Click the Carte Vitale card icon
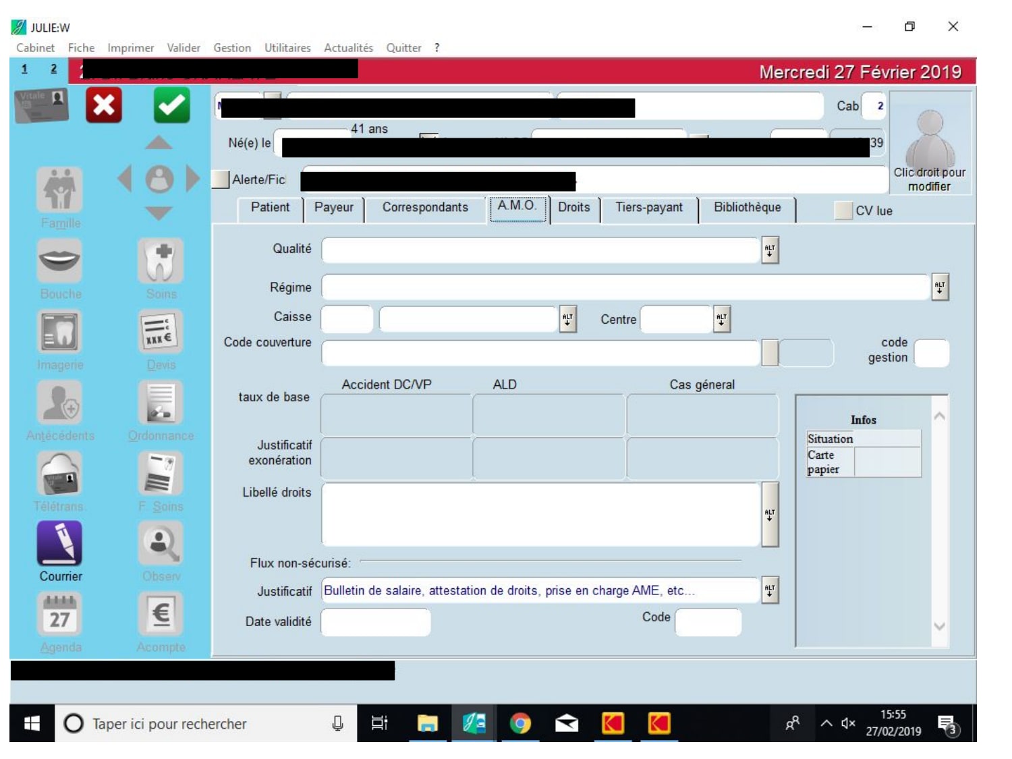This screenshot has width=1012, height=759. click(x=42, y=106)
